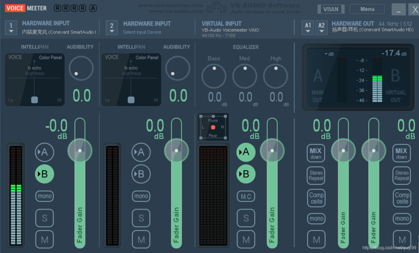Viewport: 419px width, 253px height.
Task: Click Fader Gain knob of bus A
Action: click(343, 151)
